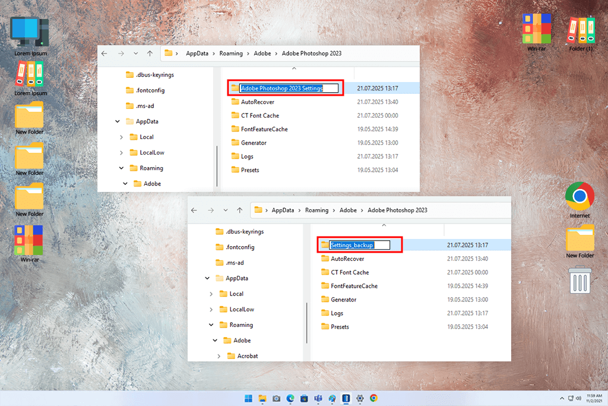Select Generator folder in Photoshop Settings window

249,143
